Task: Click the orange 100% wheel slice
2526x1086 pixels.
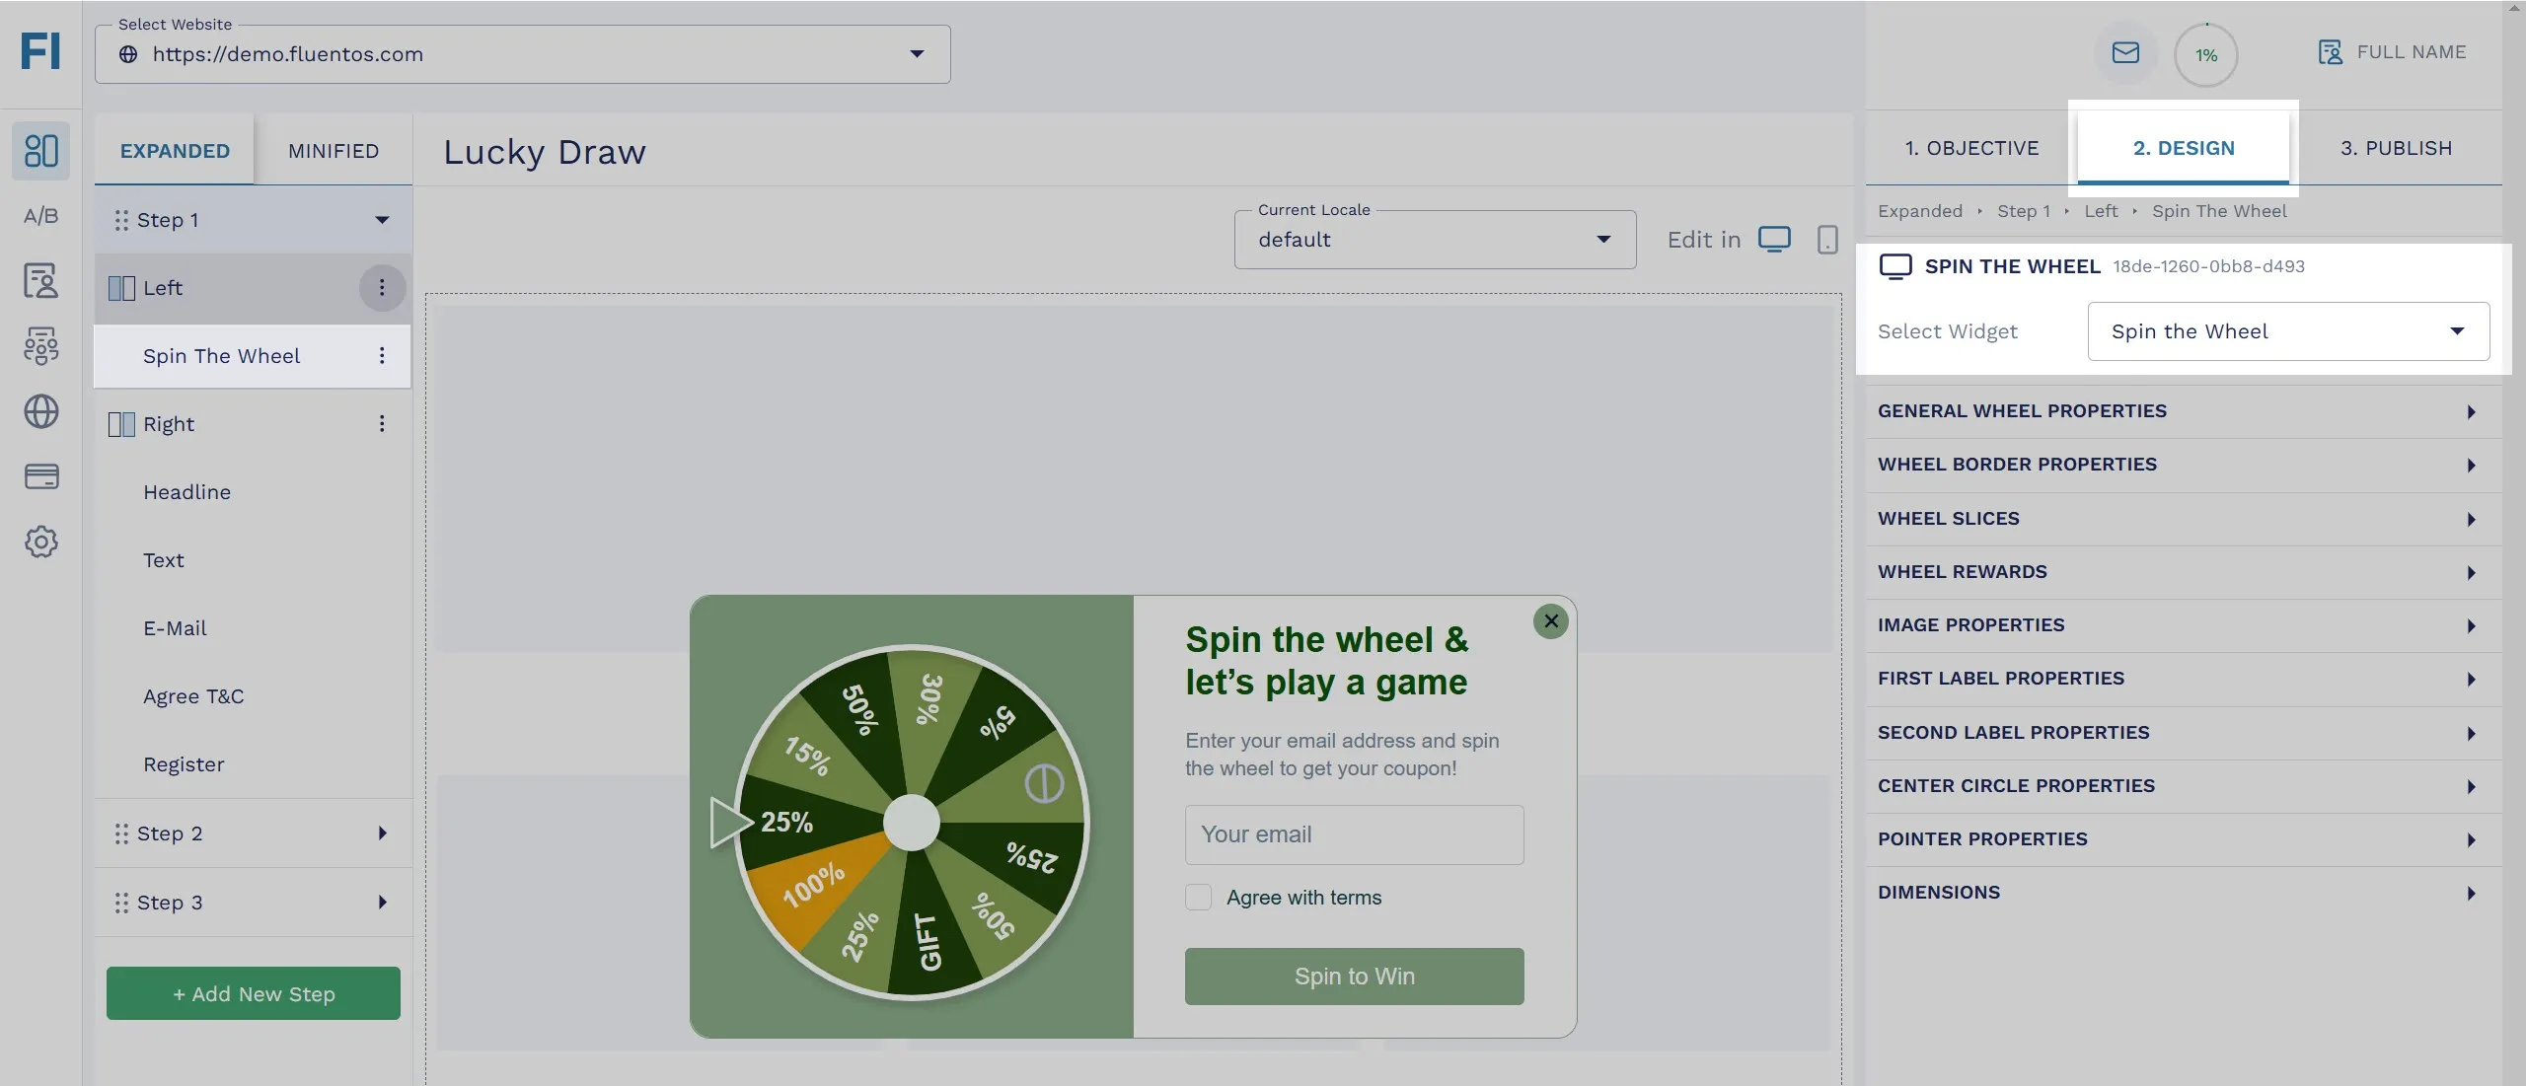Action: point(815,885)
